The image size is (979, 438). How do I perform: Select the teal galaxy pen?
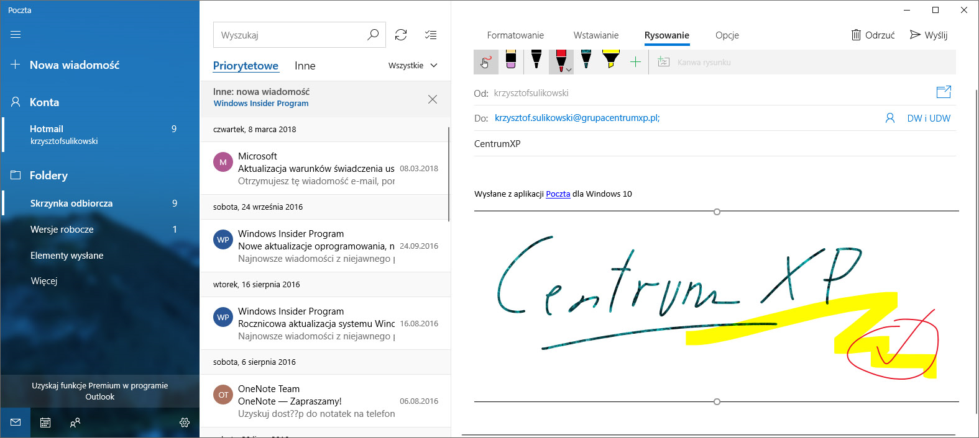pyautogui.click(x=586, y=61)
